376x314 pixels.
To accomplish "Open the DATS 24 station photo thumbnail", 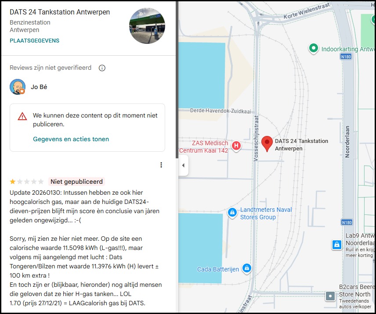I will point(147,26).
